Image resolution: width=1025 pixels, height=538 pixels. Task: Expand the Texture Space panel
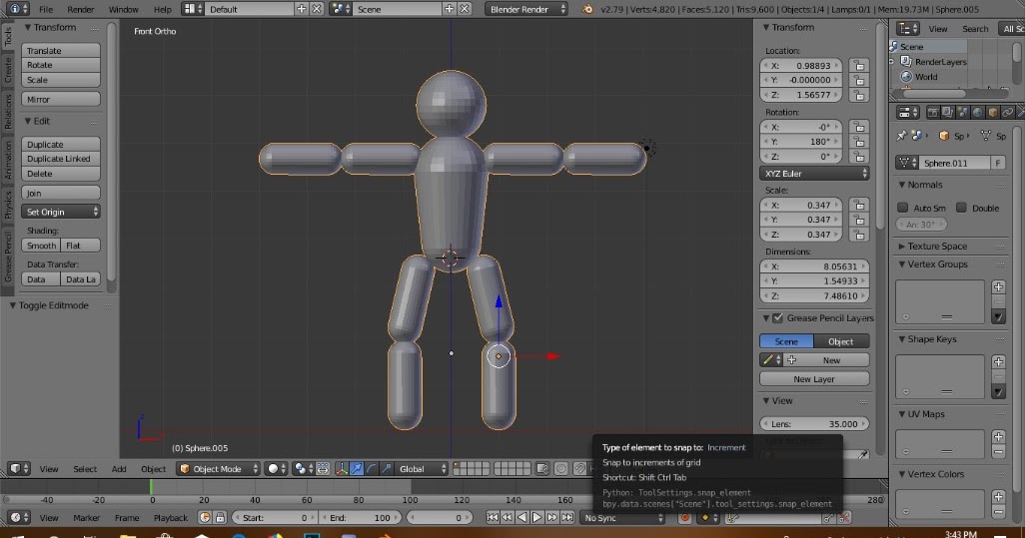click(936, 247)
